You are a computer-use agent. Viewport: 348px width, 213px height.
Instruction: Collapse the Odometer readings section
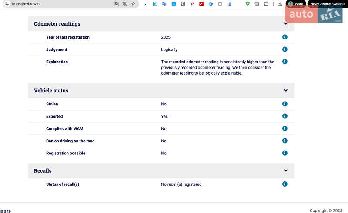[x=286, y=24]
